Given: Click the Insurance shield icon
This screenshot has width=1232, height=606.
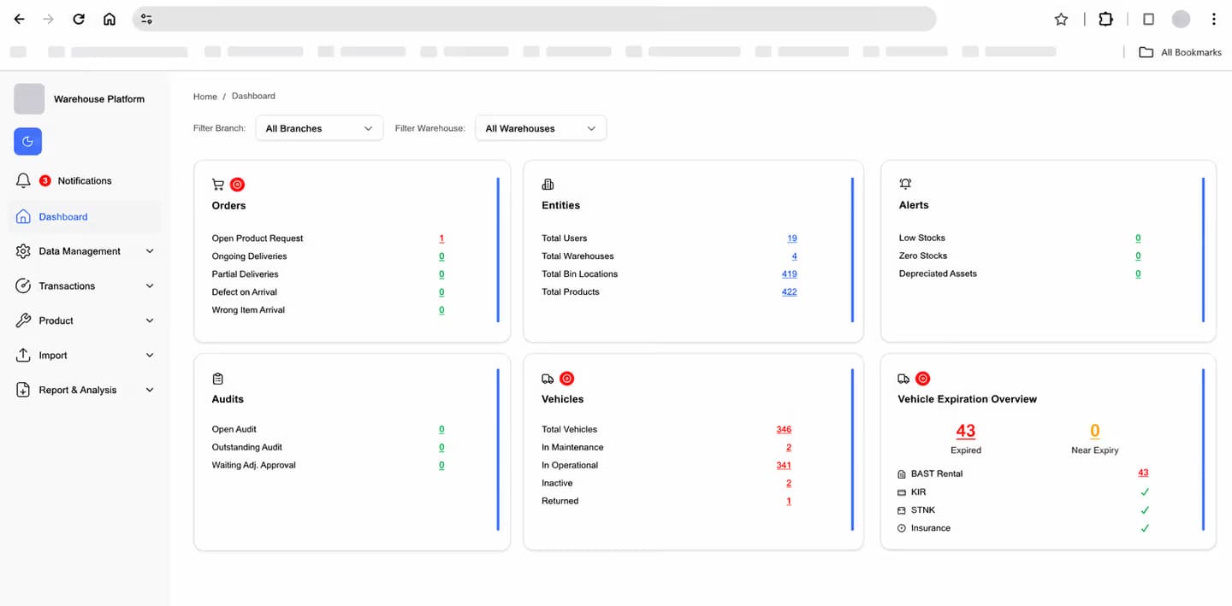Looking at the screenshot, I should 901,528.
